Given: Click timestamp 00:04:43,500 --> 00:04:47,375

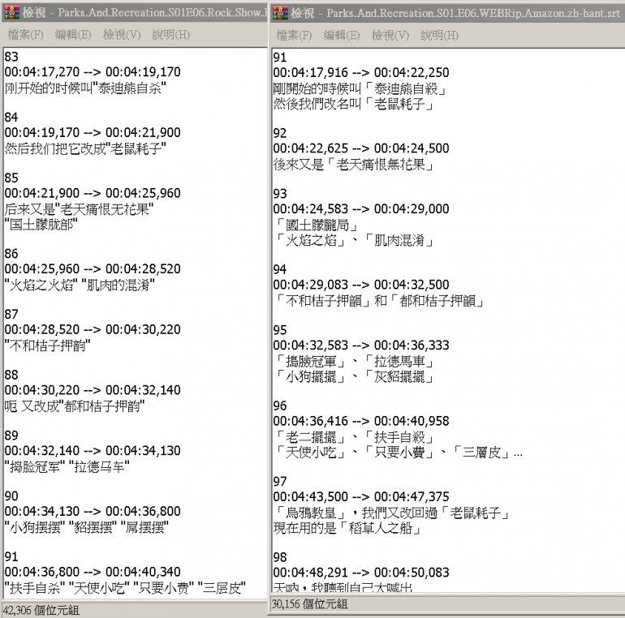Looking at the screenshot, I should click(361, 496).
